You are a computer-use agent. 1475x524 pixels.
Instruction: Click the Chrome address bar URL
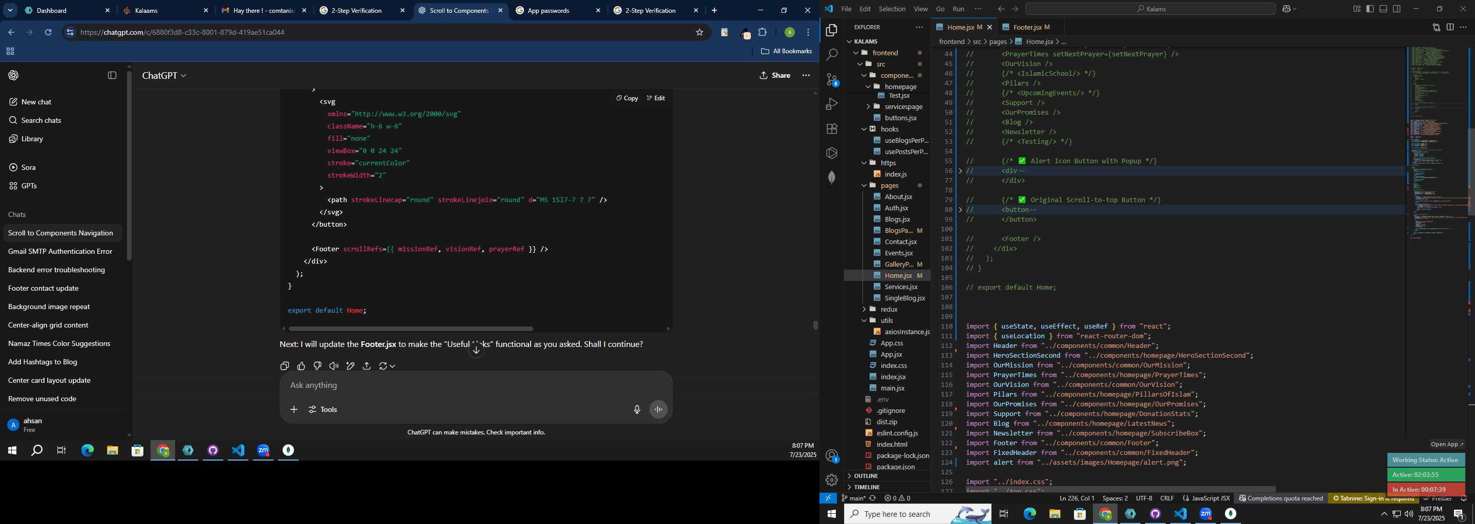(183, 33)
